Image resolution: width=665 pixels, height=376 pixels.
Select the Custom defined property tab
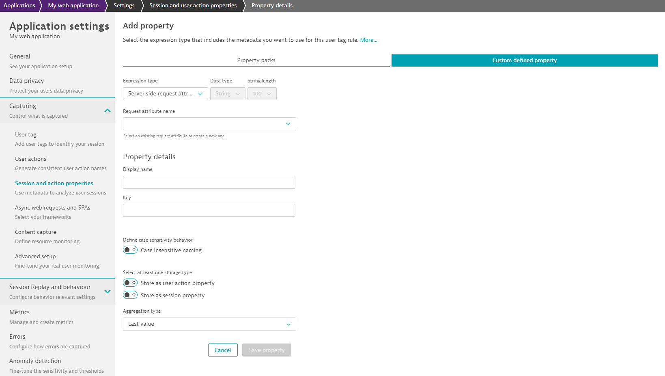tap(524, 61)
